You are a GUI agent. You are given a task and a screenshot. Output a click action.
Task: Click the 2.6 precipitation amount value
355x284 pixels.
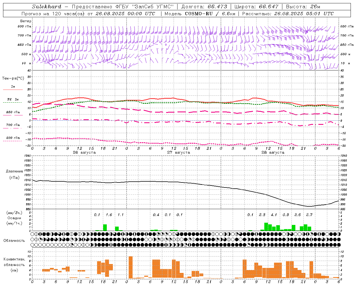tap(298, 215)
